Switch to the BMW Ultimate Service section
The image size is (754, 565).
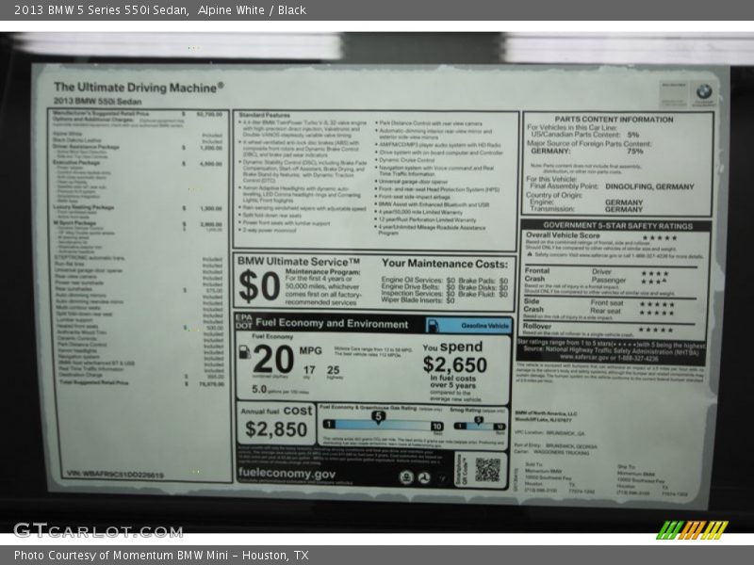[297, 259]
